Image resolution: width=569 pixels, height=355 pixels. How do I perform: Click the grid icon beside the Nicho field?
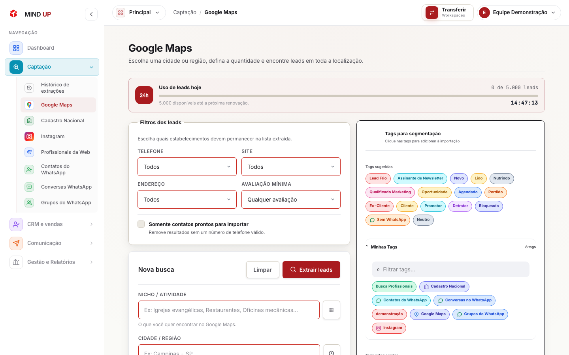[x=332, y=310]
